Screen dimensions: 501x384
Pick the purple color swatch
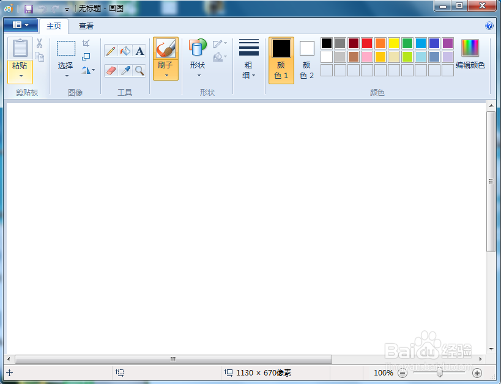pos(448,43)
